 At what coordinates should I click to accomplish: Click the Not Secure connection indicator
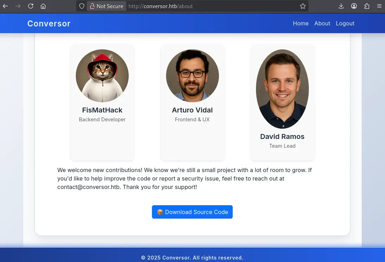coord(106,6)
